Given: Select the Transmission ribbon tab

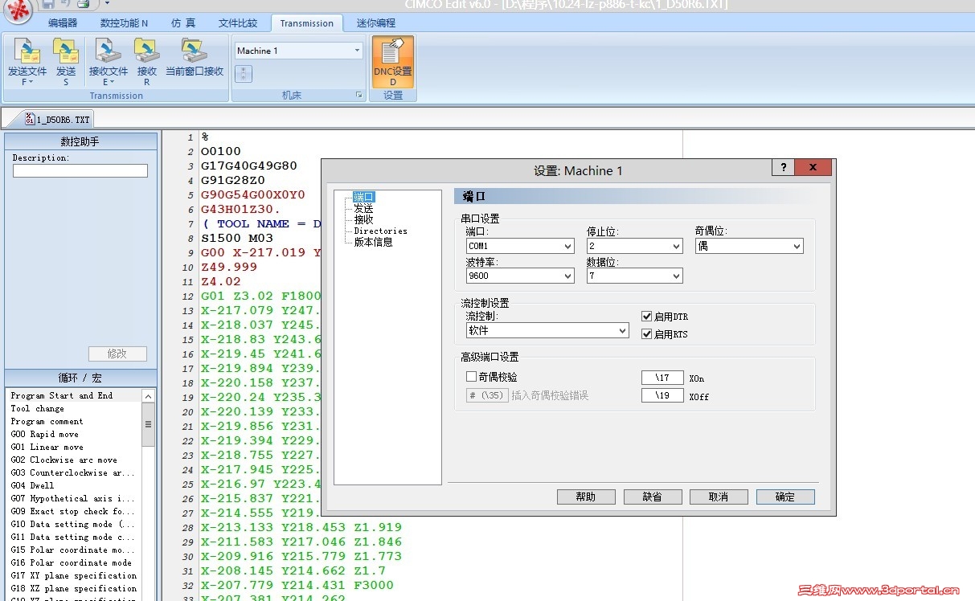Looking at the screenshot, I should [307, 23].
